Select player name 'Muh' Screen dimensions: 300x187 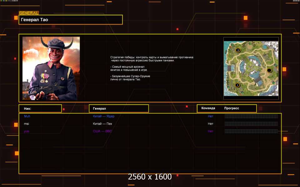(x=27, y=116)
